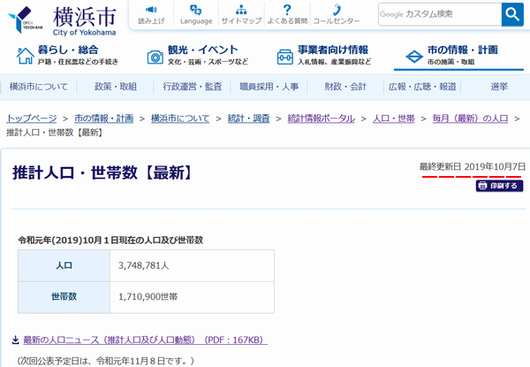Select the 政策・取組 submenu item
The width and height of the screenshot is (530, 367).
click(116, 87)
